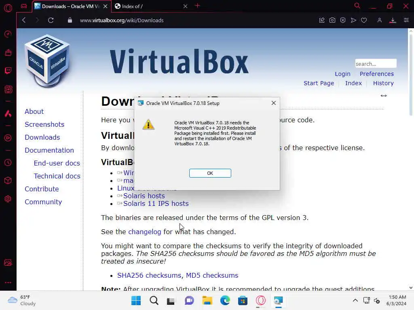Open History clock icon in sidebar
This screenshot has height=310, width=414.
point(8,162)
